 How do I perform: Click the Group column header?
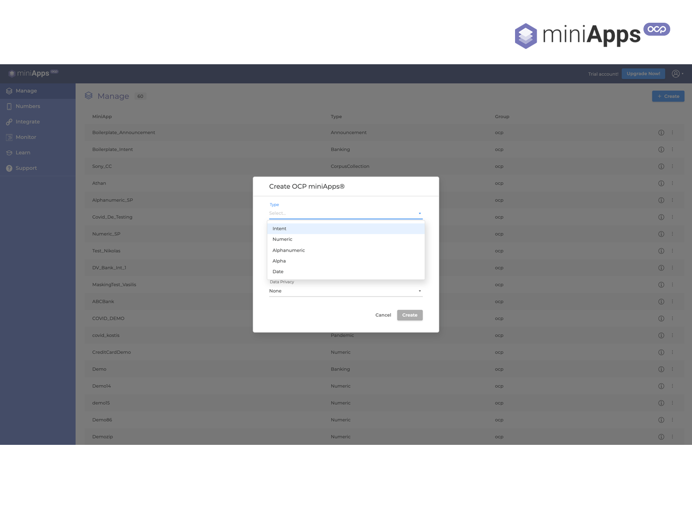coord(502,117)
